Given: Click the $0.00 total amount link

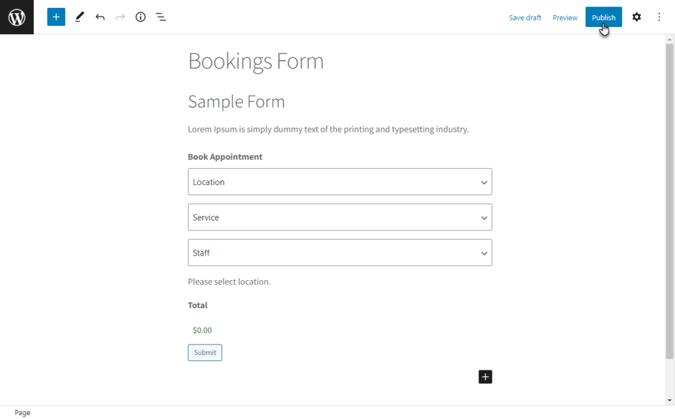Looking at the screenshot, I should click(202, 330).
